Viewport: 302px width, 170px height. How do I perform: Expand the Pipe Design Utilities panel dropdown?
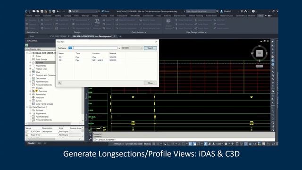point(196,33)
